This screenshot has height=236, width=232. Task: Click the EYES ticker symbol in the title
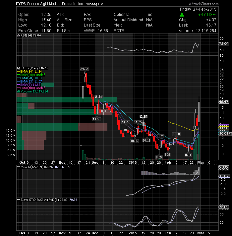(21, 4)
